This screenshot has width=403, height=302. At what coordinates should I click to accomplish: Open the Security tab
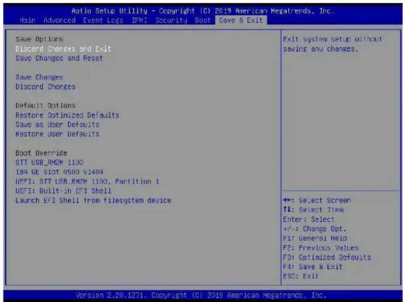tap(171, 20)
